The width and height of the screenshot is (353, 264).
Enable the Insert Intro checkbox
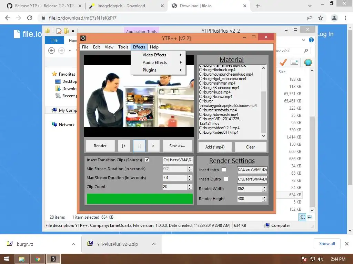point(224,170)
